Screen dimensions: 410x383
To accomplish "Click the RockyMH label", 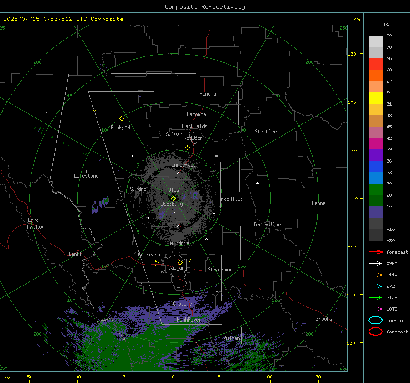I will (120, 128).
